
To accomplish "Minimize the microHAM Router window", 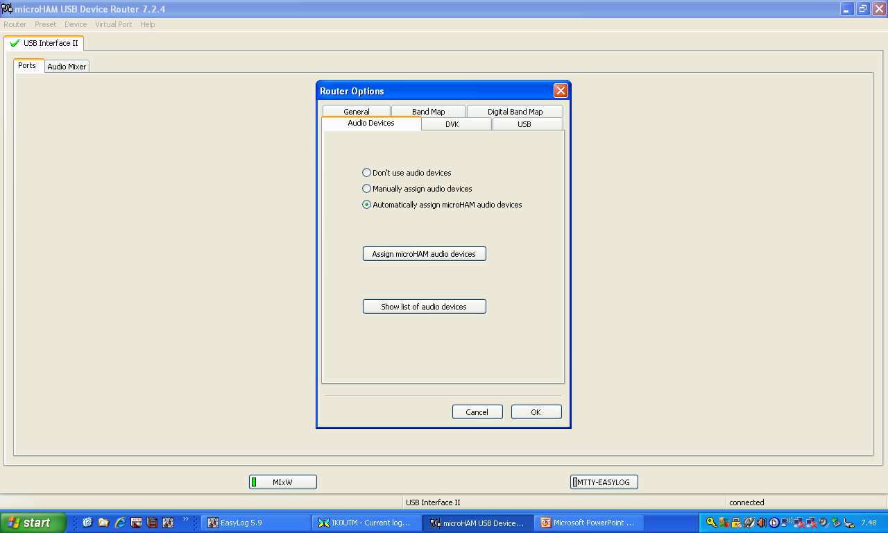I will coord(848,9).
